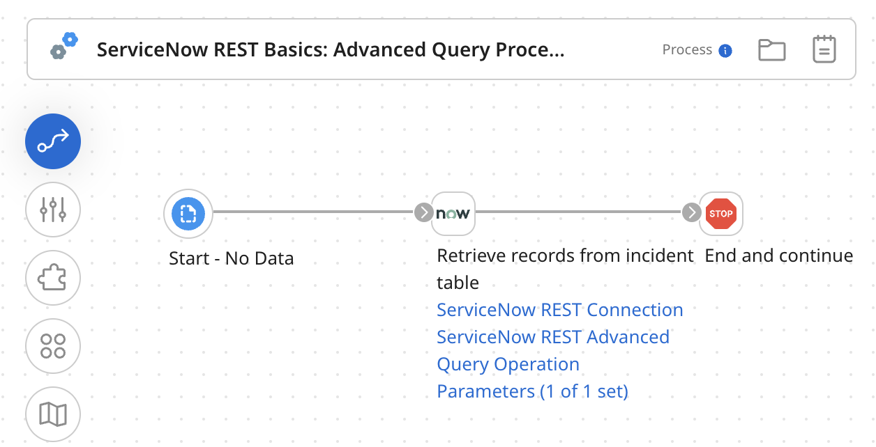Click the chevron before the ServiceNow shape
Viewport: 876px width, 447px height.
click(x=423, y=213)
